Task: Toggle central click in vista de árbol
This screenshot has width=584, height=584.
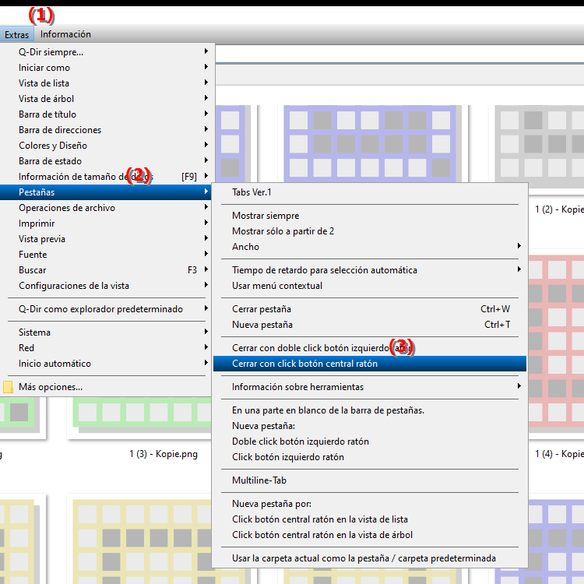Action: point(370,535)
